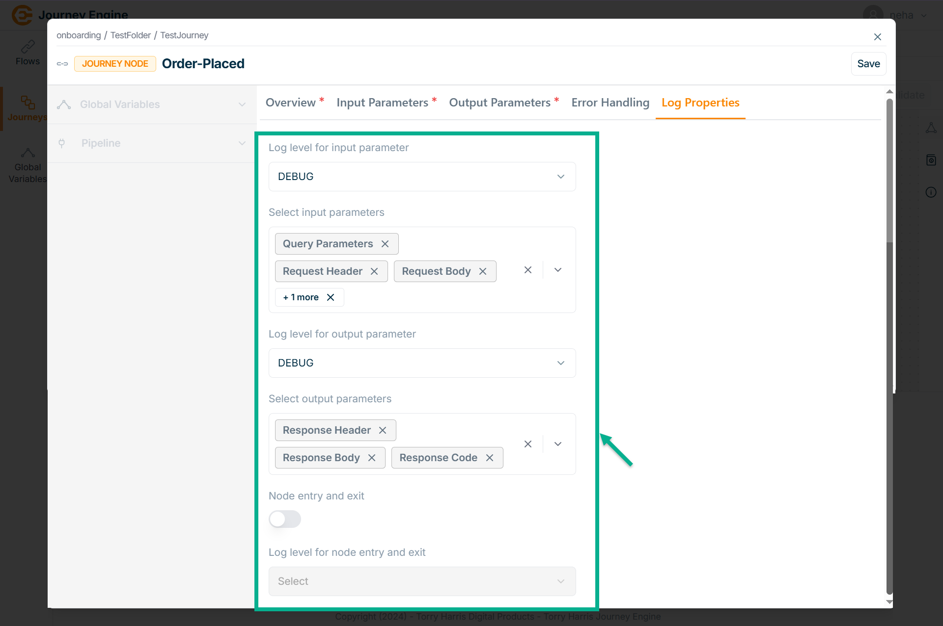Click the Save button

click(x=868, y=64)
